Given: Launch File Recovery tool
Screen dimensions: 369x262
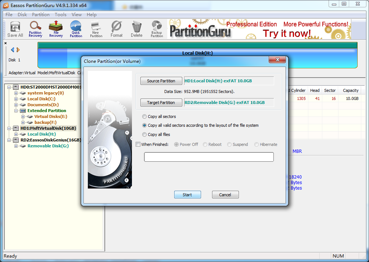Looking at the screenshot, I should pyautogui.click(x=56, y=29).
